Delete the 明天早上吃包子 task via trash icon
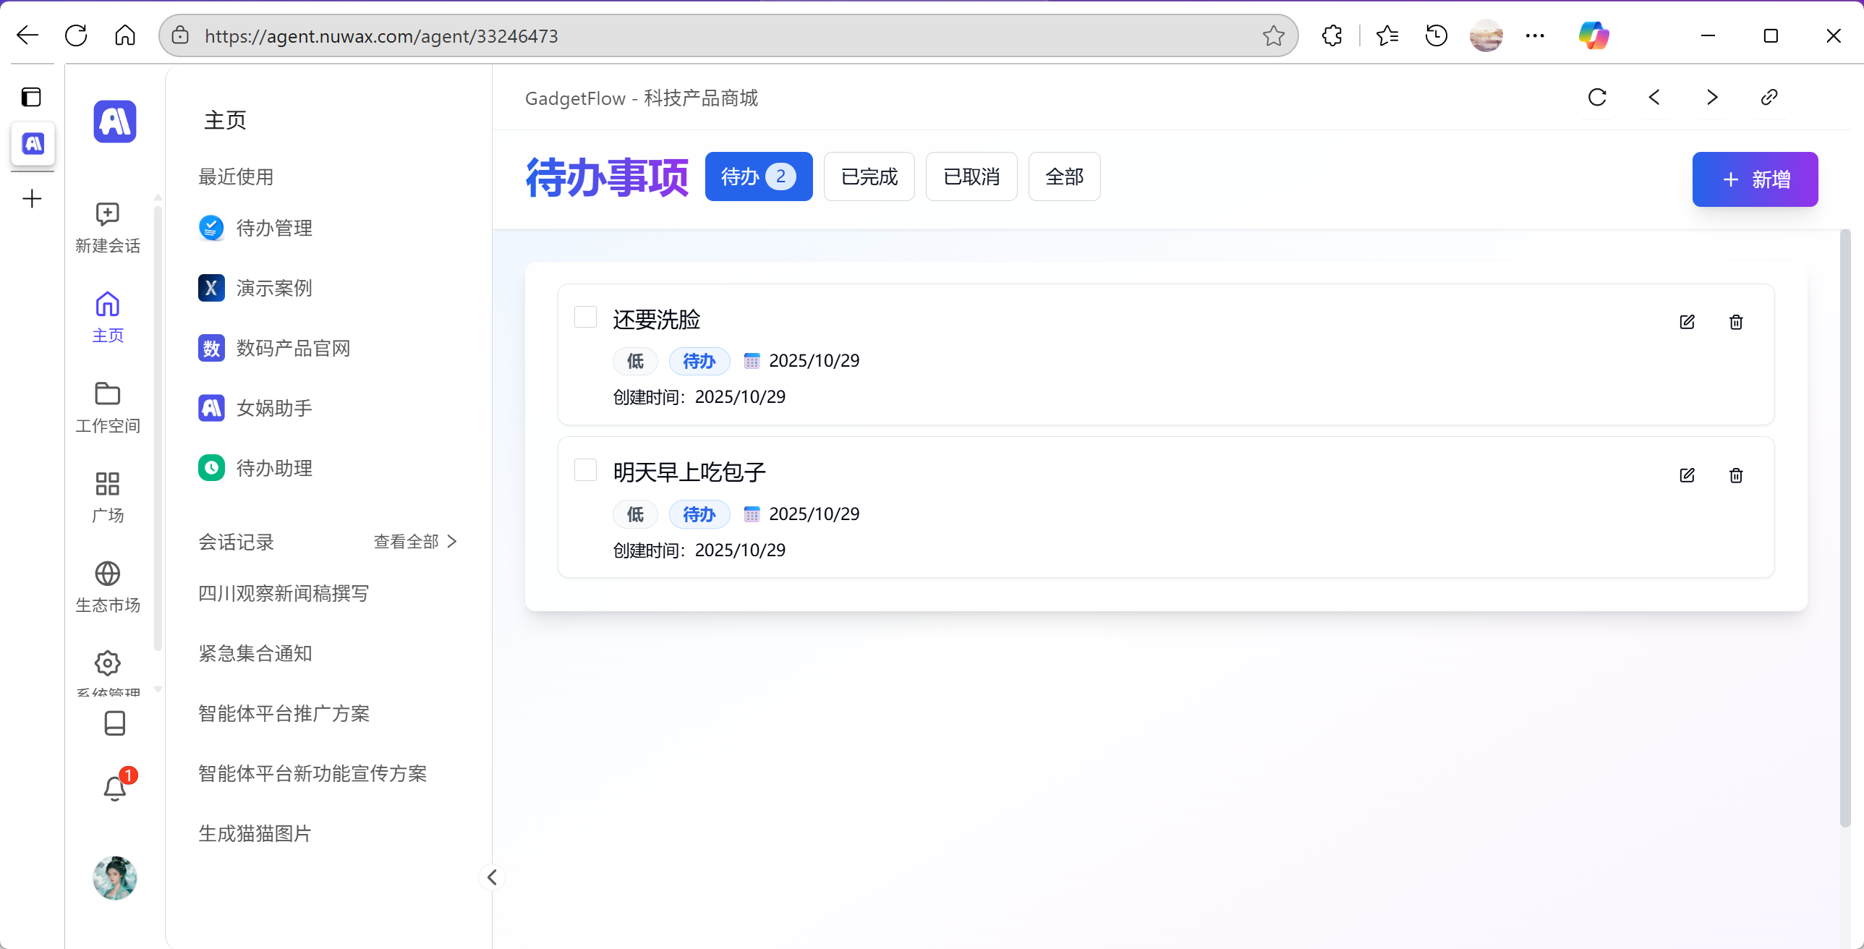Image resolution: width=1864 pixels, height=949 pixels. click(x=1735, y=476)
